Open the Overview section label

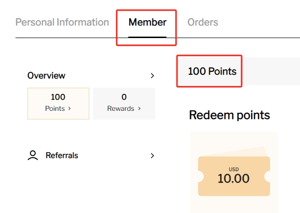(46, 76)
